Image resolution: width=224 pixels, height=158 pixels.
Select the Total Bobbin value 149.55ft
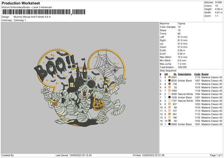pos(182,67)
